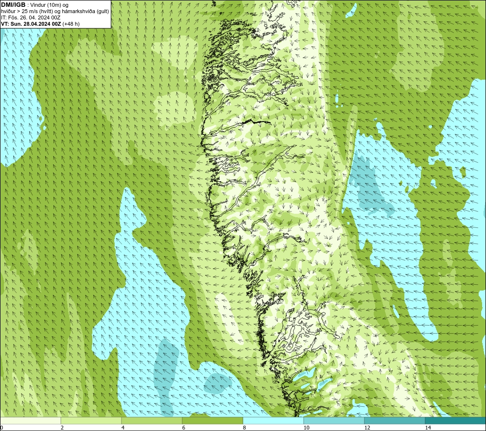Click the scale label '6'
Viewport: 486px width, 431px height.
(x=184, y=428)
